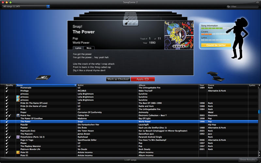Click the double guitar icon for Polyethylene

coord(8,137)
